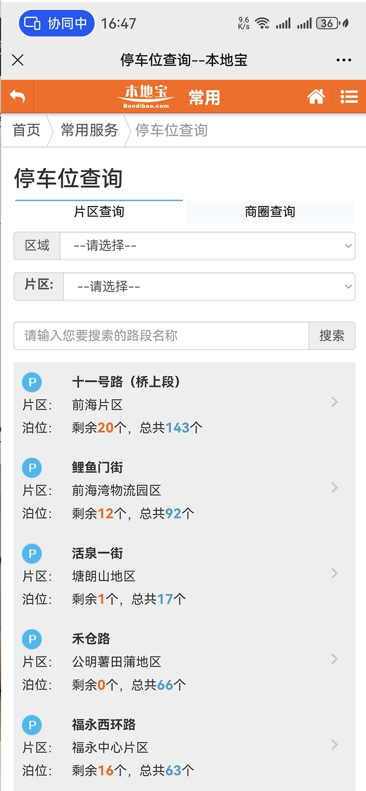Expand details for 福永西环路 via its chevron
Image resolution: width=366 pixels, height=791 pixels.
pyautogui.click(x=334, y=744)
